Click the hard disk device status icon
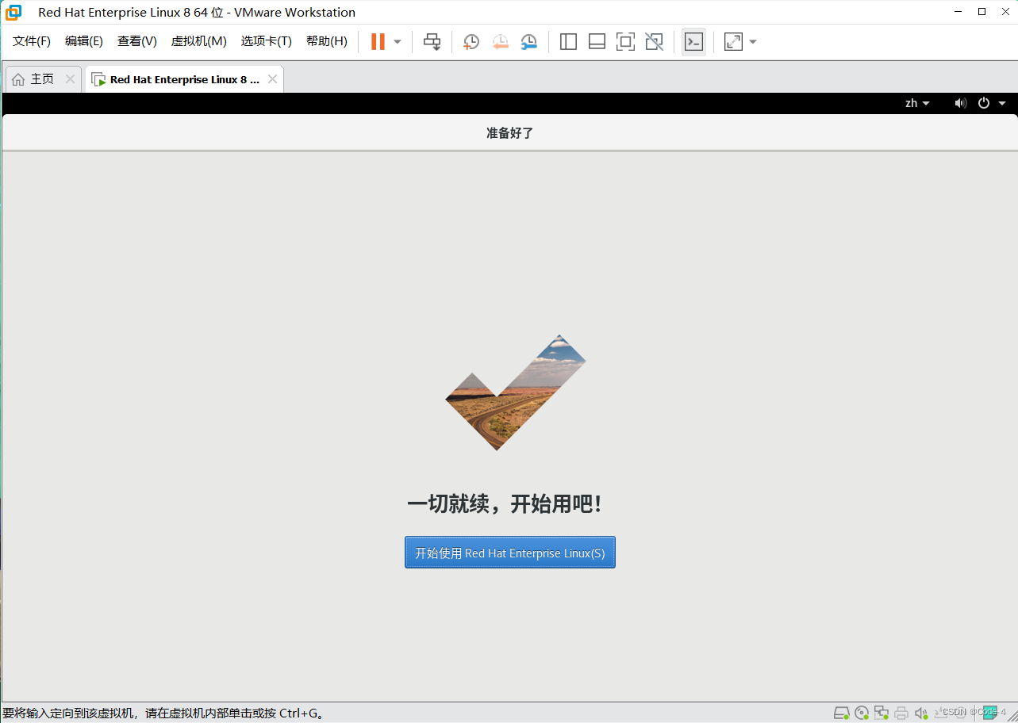This screenshot has height=723, width=1018. tap(841, 713)
